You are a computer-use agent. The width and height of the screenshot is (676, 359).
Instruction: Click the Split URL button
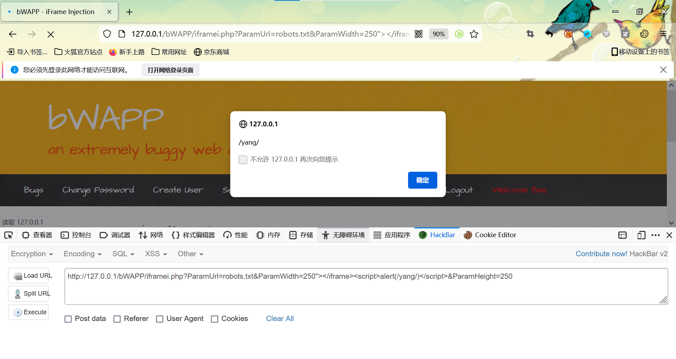point(29,294)
